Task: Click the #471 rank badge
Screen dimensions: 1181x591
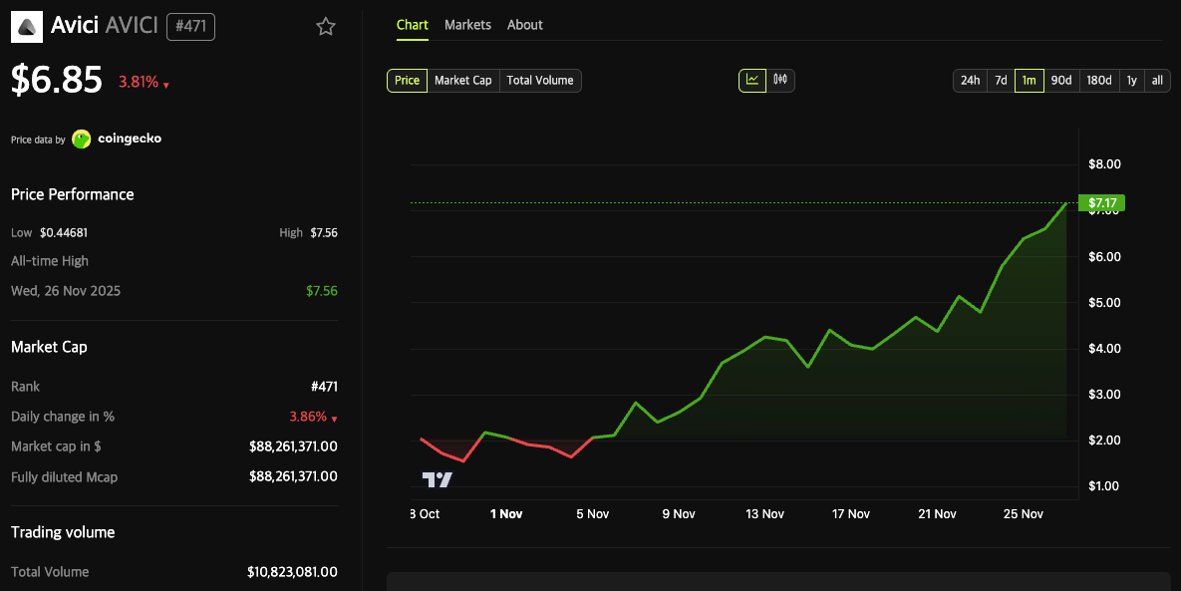Action: tap(189, 27)
